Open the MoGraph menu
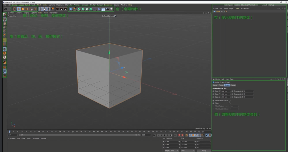This screenshot has width=288, height=152. click(x=60, y=5)
